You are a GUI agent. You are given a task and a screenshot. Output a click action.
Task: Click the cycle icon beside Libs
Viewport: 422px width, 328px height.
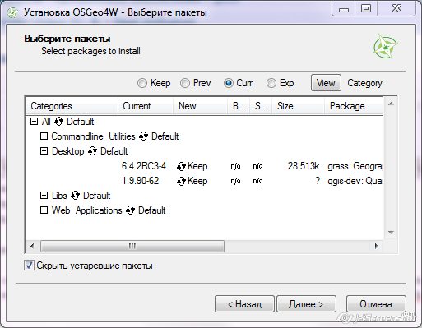(75, 196)
